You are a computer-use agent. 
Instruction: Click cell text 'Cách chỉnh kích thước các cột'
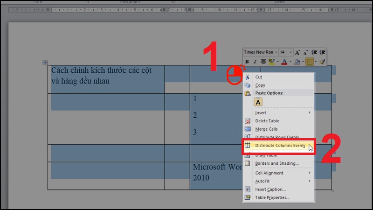point(101,70)
